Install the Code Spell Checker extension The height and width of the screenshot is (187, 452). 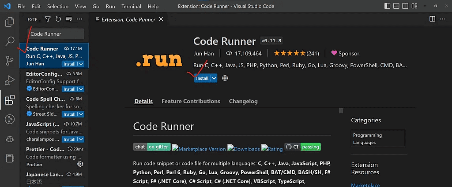point(69,114)
